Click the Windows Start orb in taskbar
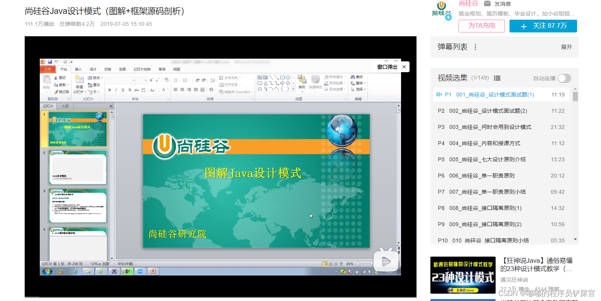 (x=47, y=271)
